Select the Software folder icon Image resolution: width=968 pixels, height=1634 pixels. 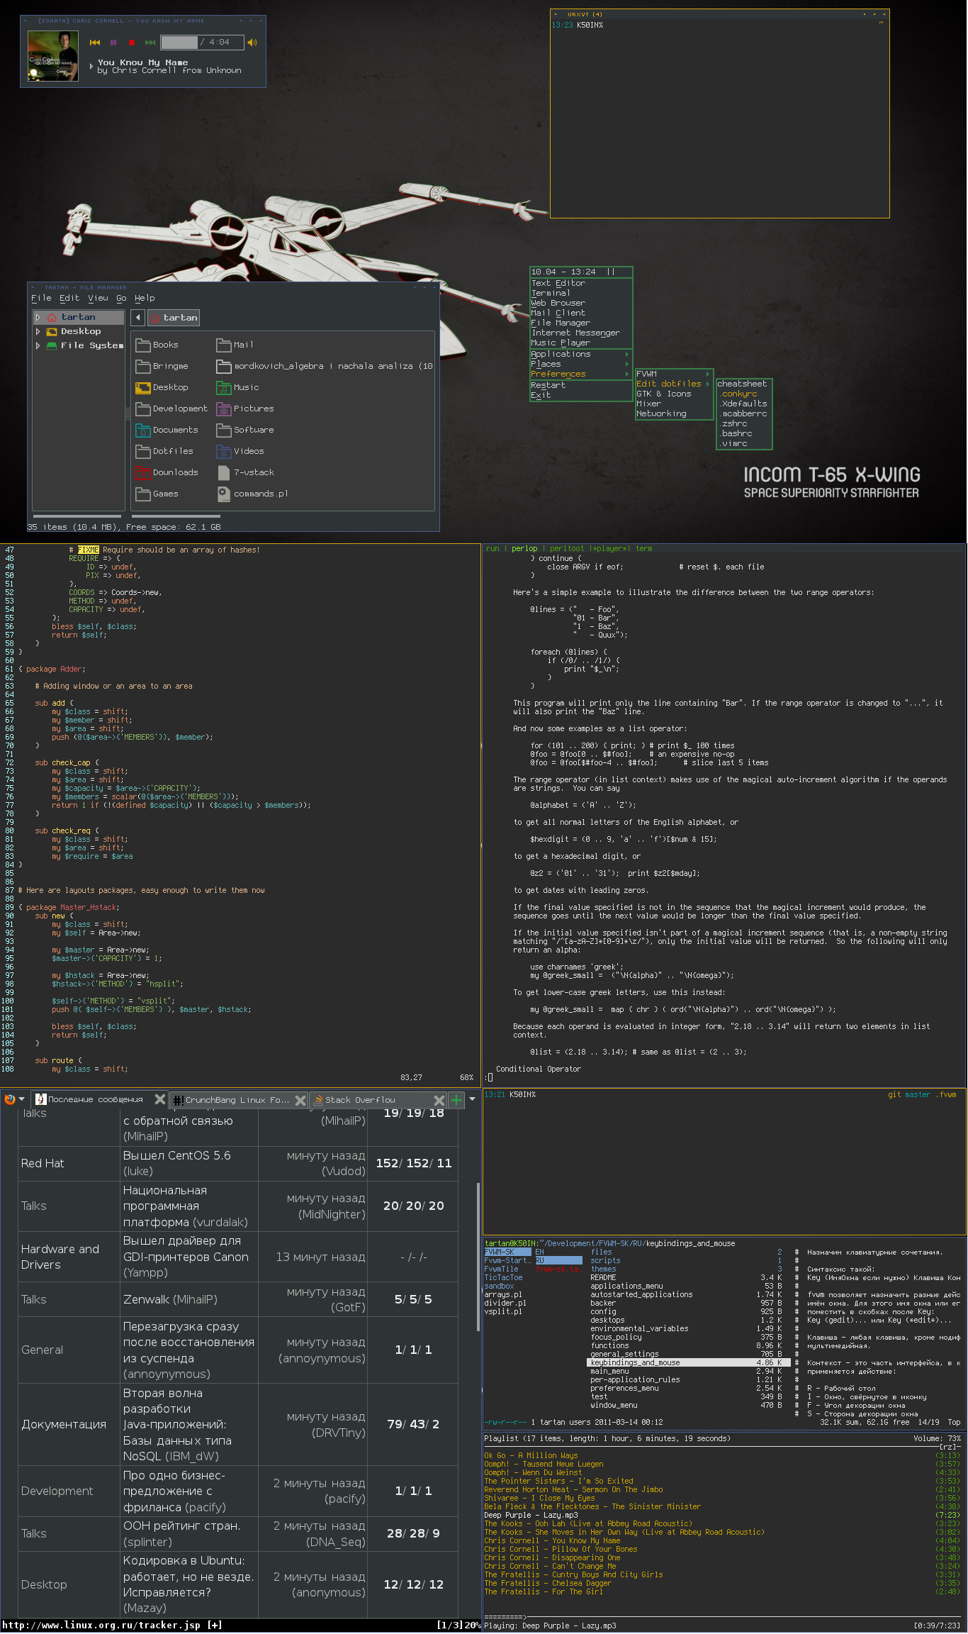[x=224, y=430]
